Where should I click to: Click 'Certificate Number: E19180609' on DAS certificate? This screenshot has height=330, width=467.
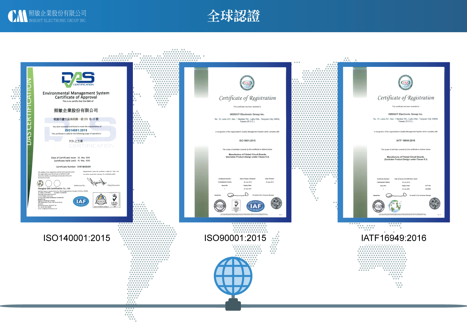(73, 167)
